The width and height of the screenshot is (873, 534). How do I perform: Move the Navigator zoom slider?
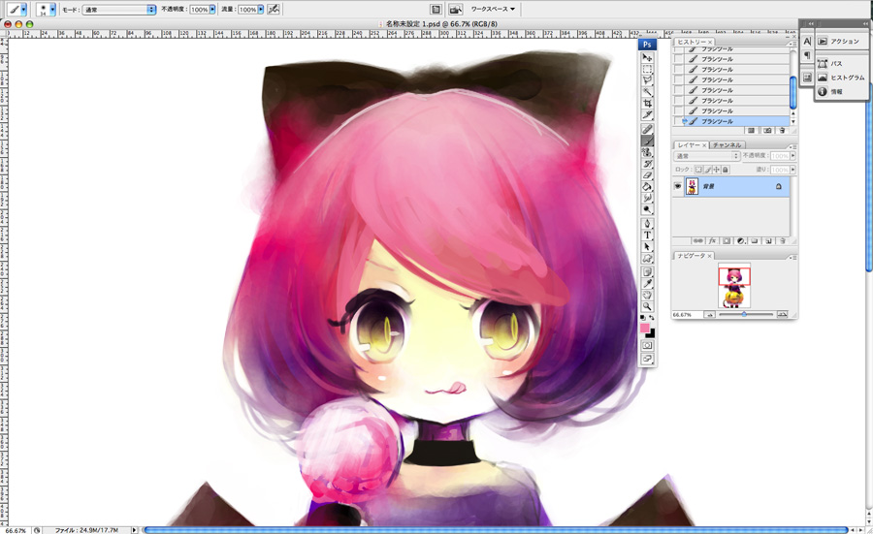coord(744,314)
